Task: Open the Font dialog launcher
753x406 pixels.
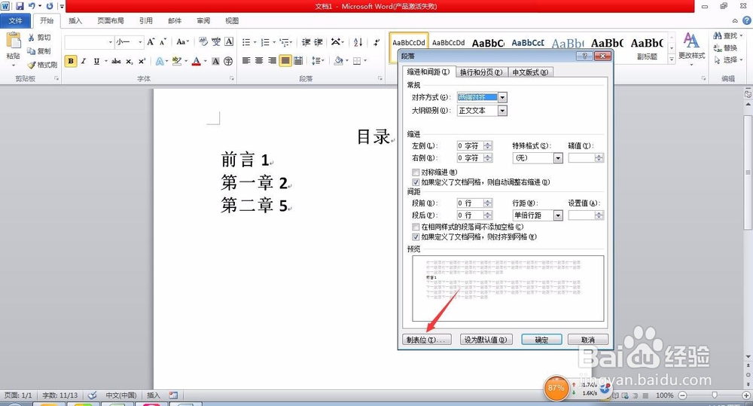Action: (231, 78)
